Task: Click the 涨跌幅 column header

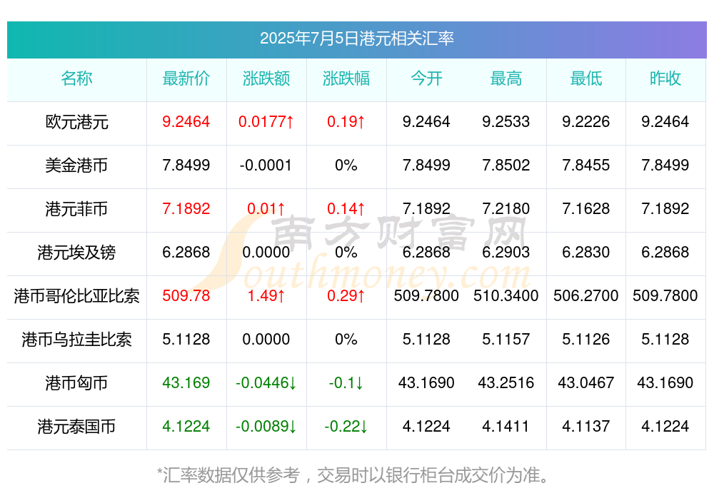Action: click(x=346, y=78)
